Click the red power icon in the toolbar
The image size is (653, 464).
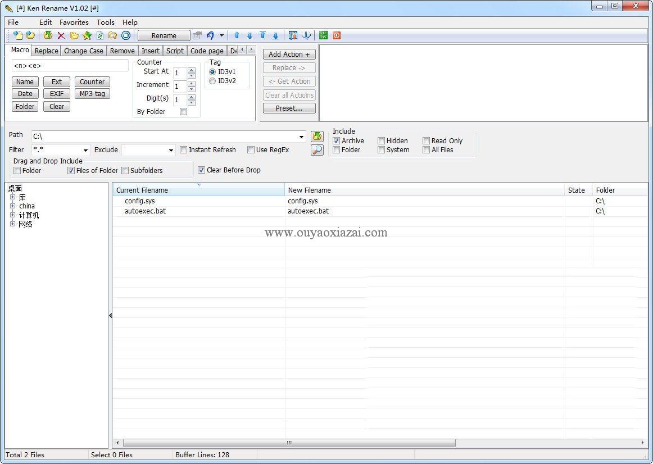(x=337, y=35)
